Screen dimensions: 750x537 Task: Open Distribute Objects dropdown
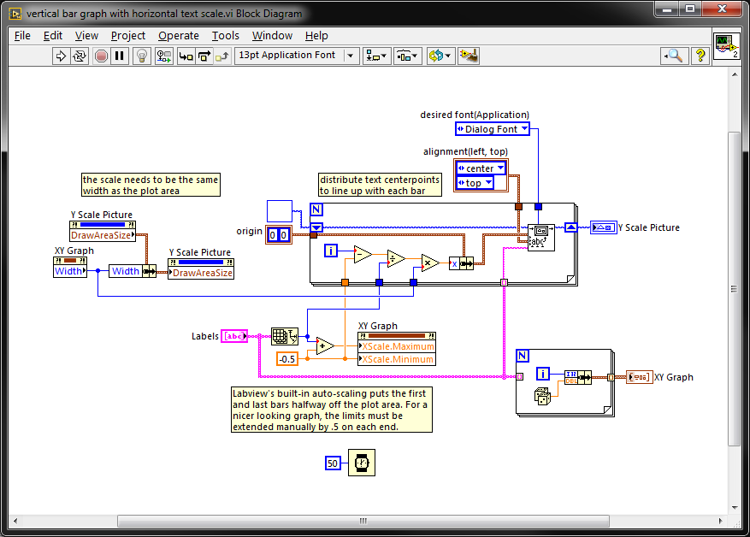tap(408, 56)
